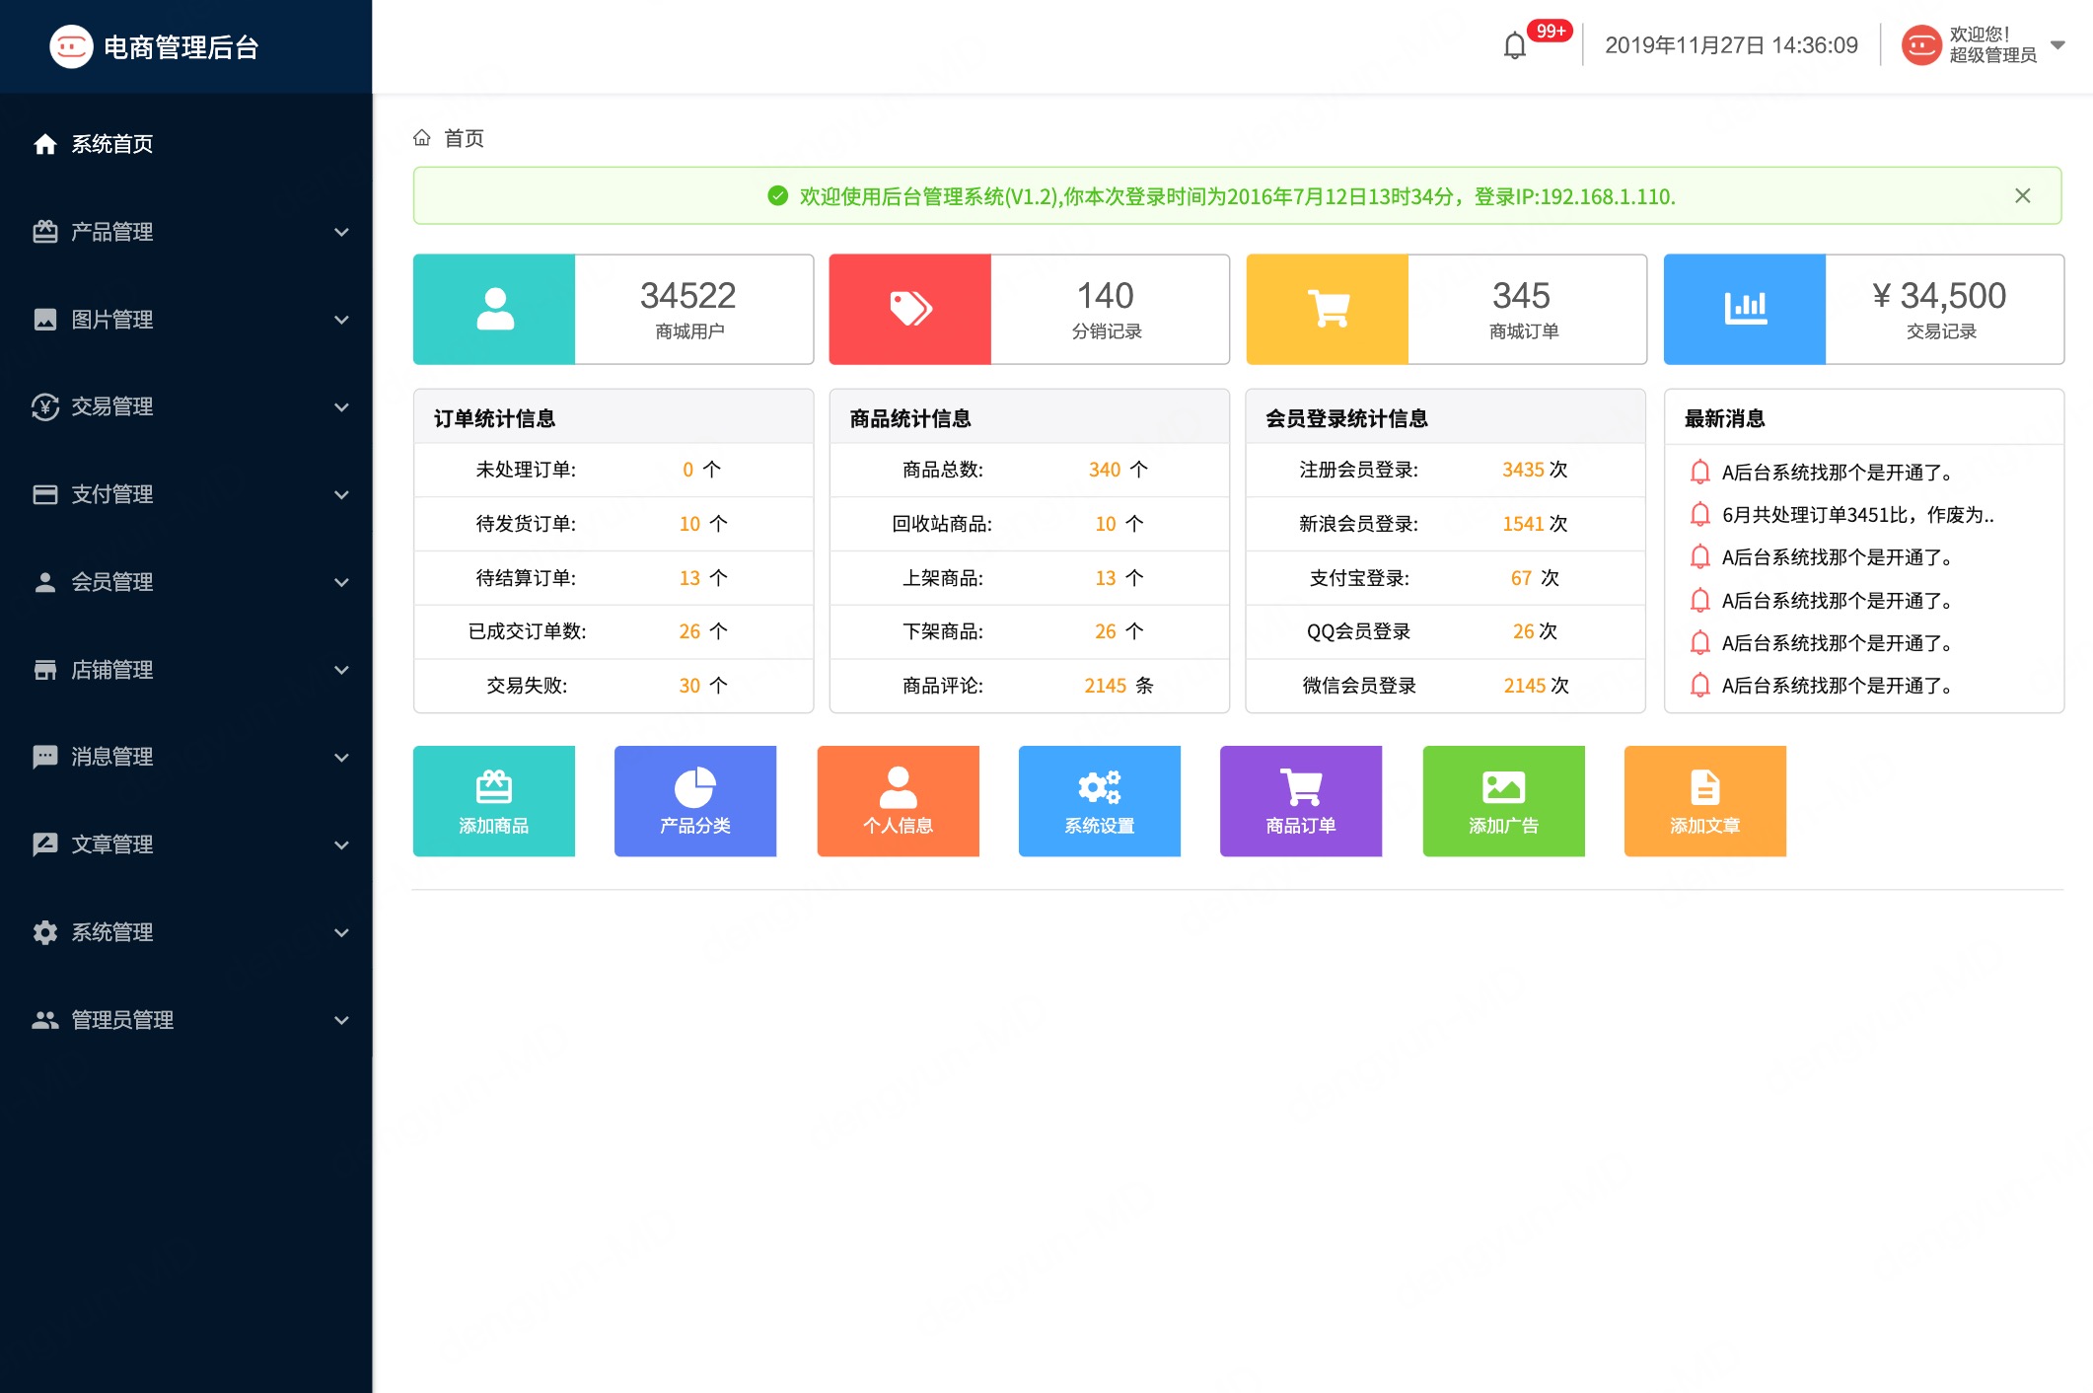Click the 商城用户 teal user card

[x=494, y=309]
